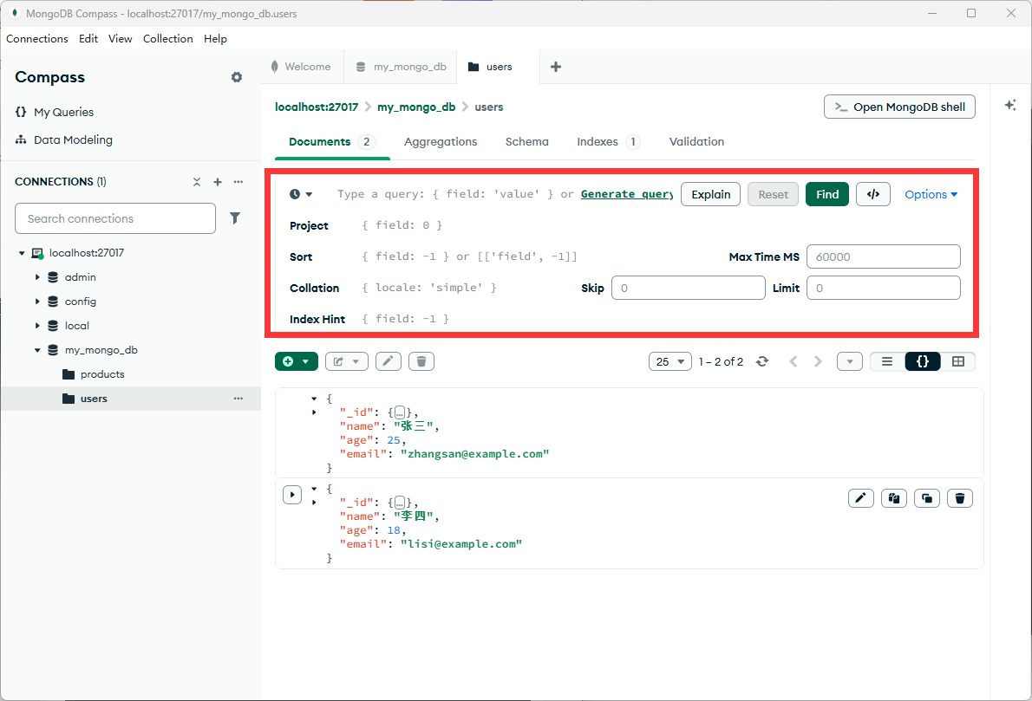Go to next page of documents
Viewport: 1032px width, 701px height.
coord(818,361)
